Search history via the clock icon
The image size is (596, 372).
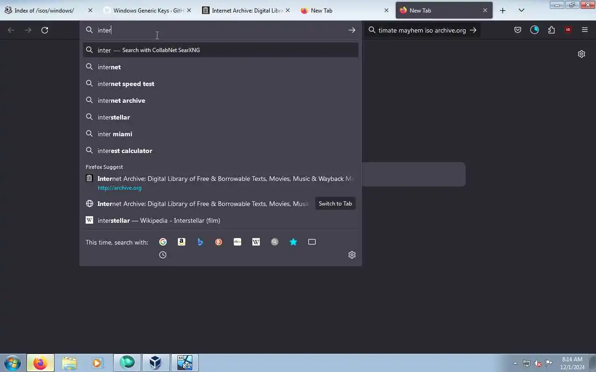(x=163, y=255)
